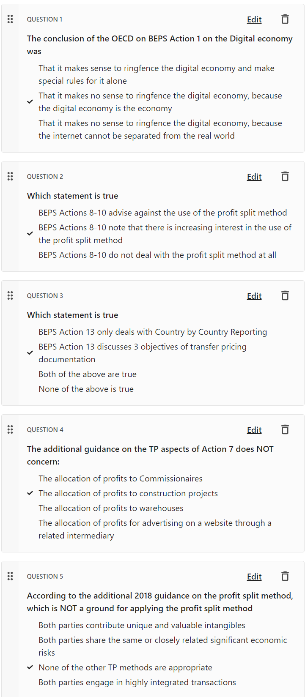Choose 'The allocation of profits to warehouses'
Image resolution: width=305 pixels, height=697 pixels.
[x=111, y=508]
